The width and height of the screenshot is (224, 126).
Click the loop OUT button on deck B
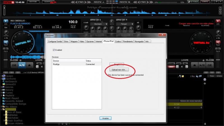[179, 64]
